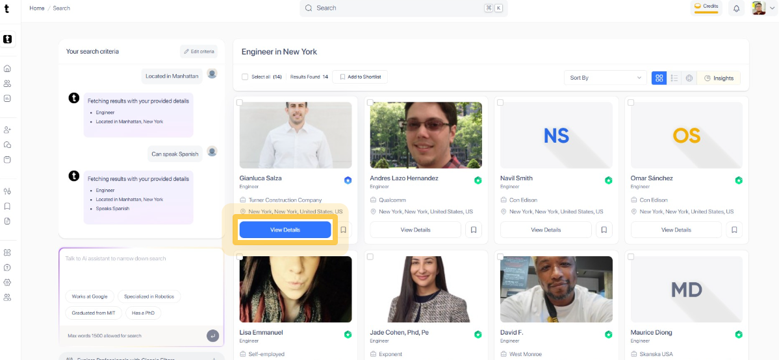Click the send arrow in the AI assistant box
779x360 pixels.
212,336
